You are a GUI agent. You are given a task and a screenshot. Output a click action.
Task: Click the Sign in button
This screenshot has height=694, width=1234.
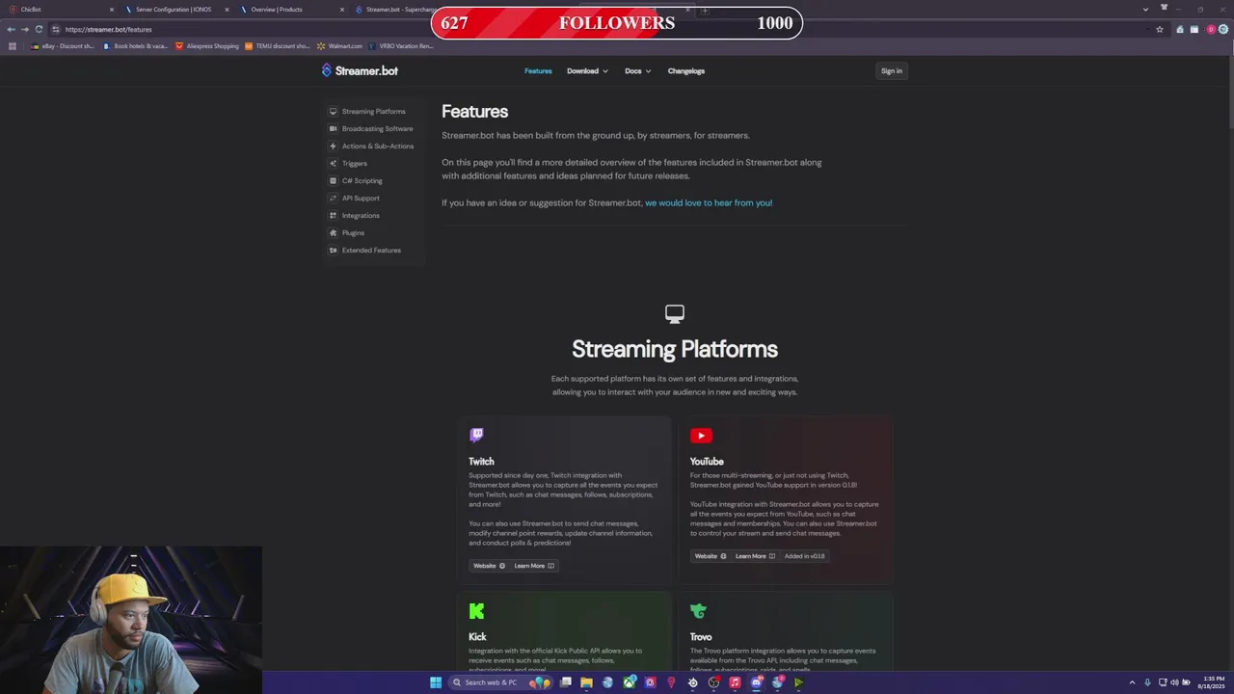coord(892,70)
